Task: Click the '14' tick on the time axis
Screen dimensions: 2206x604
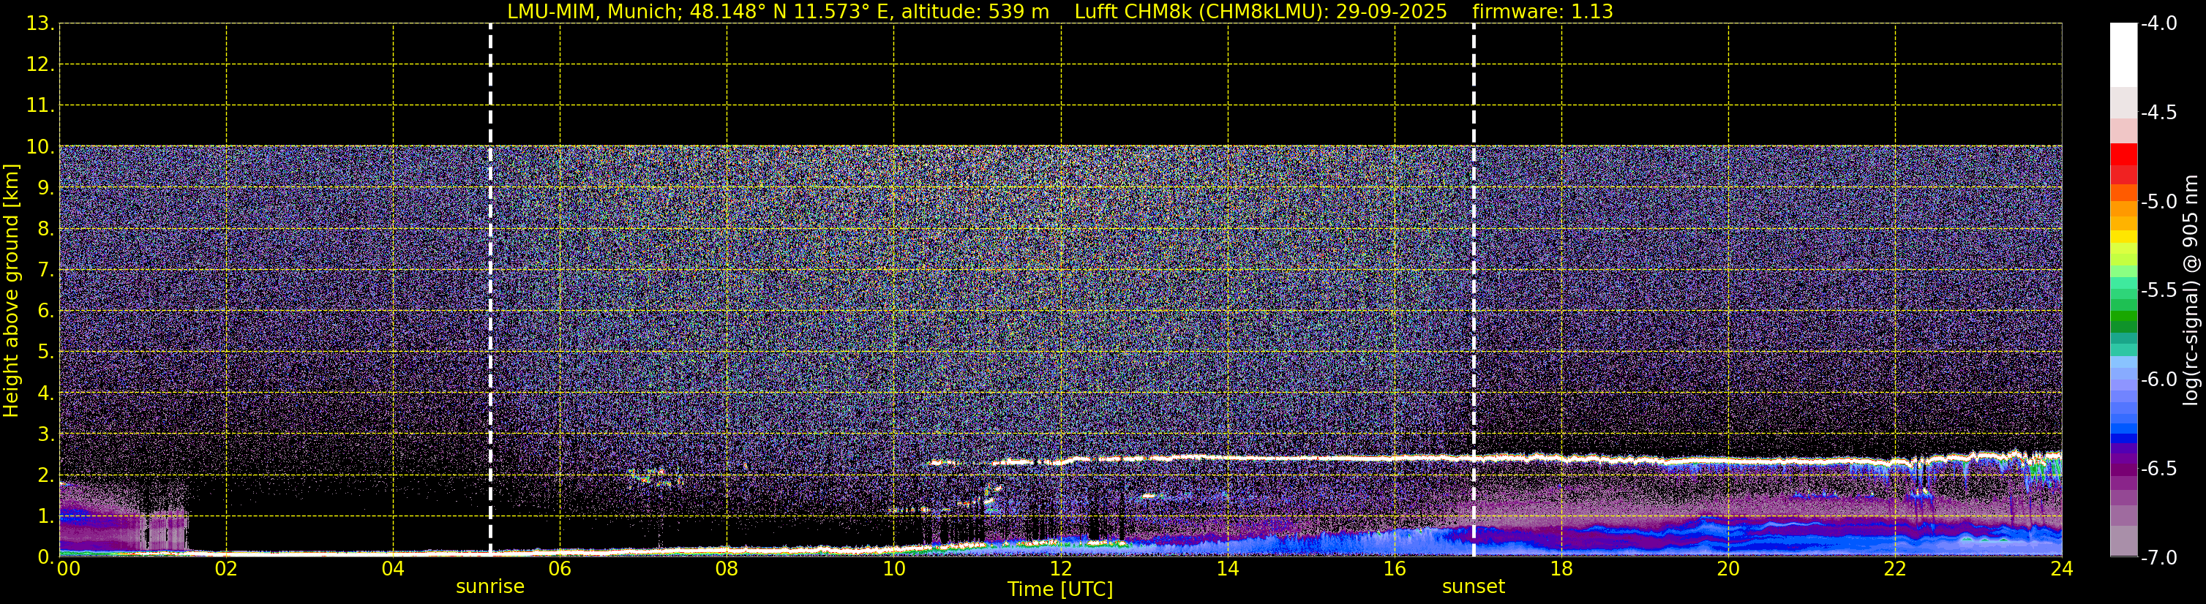Action: click(1227, 569)
